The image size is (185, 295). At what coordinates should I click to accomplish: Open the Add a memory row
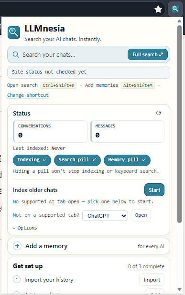88,246
